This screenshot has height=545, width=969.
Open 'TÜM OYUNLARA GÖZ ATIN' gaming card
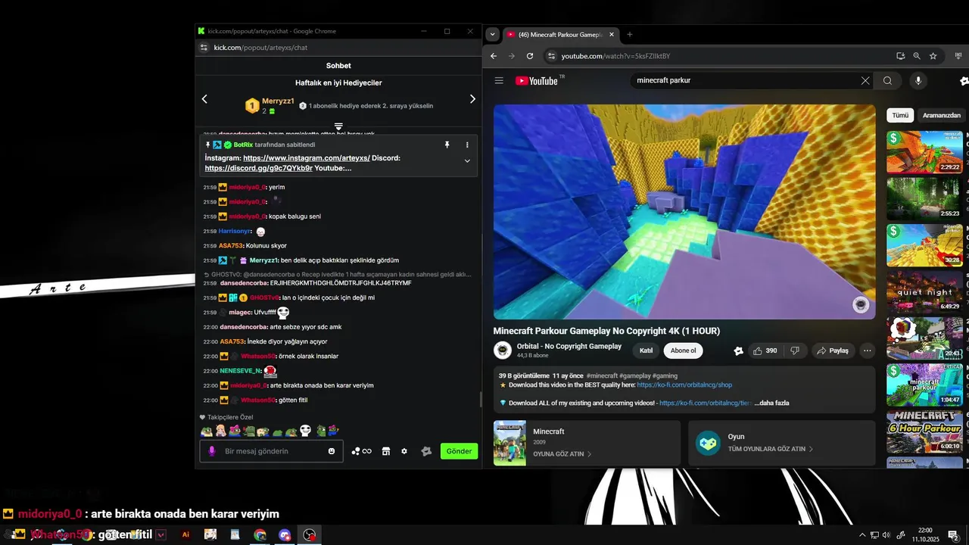782,443
